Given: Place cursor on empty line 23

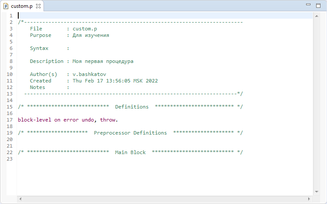Looking at the screenshot, I should [165, 159].
